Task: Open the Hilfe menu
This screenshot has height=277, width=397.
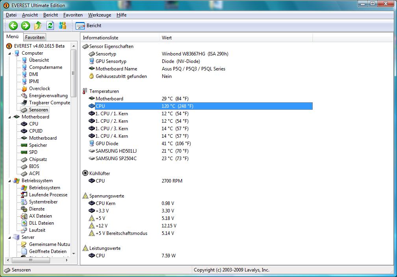Action: coord(122,15)
